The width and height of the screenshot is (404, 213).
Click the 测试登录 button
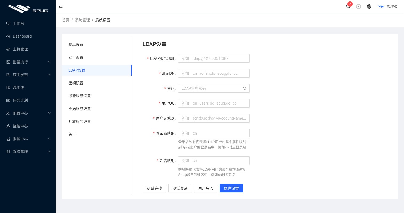[180, 188]
